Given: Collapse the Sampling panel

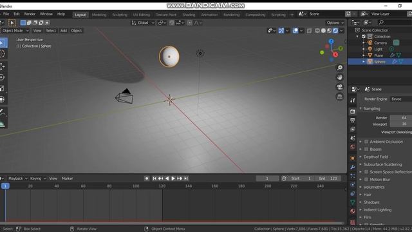Looking at the screenshot, I should (372, 109).
